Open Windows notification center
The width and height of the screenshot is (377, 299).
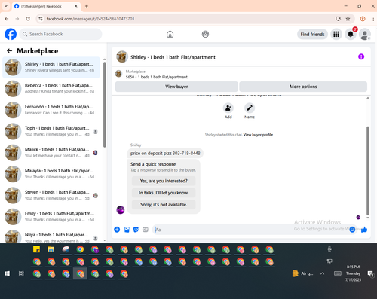(370, 273)
